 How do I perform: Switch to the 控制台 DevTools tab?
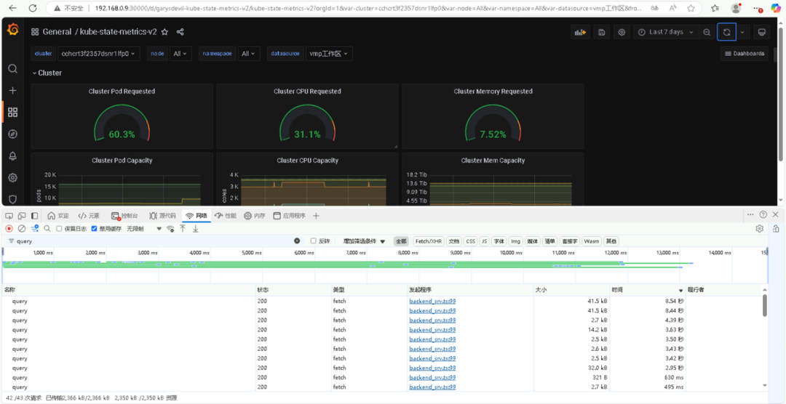(124, 216)
